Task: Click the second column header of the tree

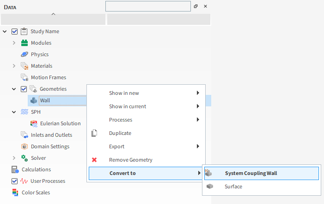Action: coord(159,19)
